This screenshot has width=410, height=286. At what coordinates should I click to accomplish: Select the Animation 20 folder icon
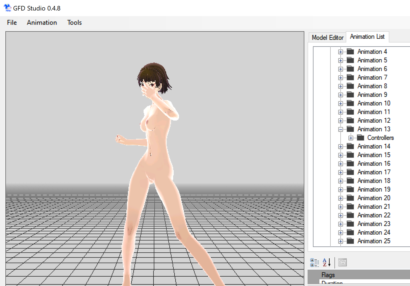[x=350, y=198]
